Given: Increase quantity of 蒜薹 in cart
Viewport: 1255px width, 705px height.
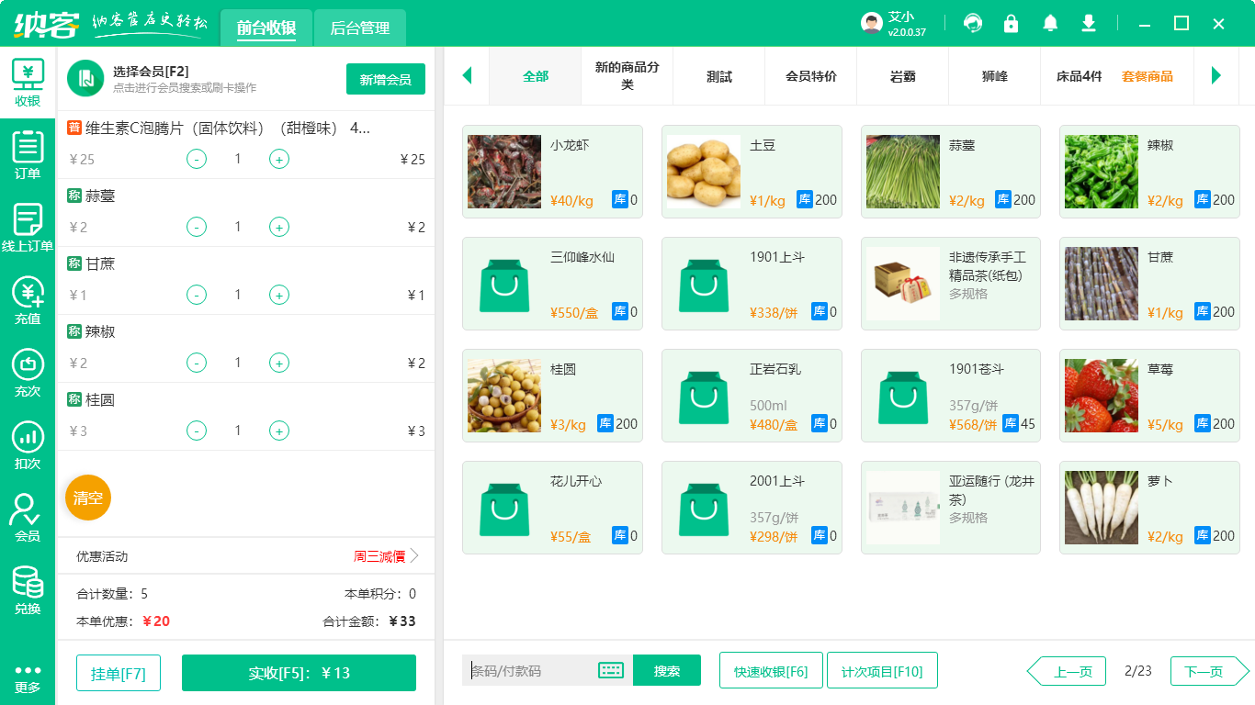Looking at the screenshot, I should (x=279, y=228).
